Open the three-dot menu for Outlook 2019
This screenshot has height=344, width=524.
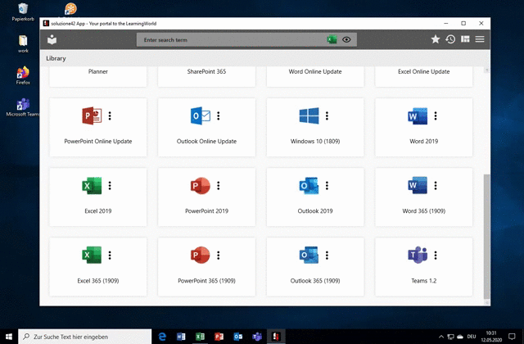[x=327, y=186]
